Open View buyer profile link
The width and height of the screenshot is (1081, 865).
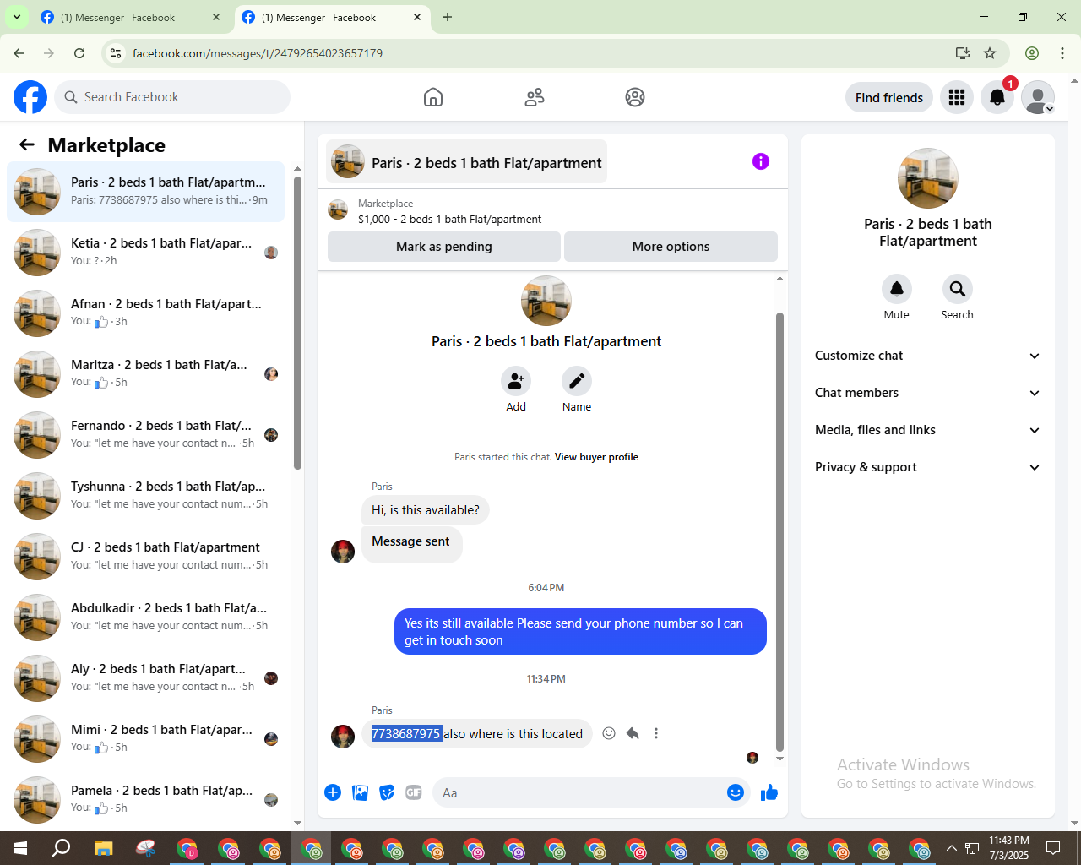pos(596,457)
